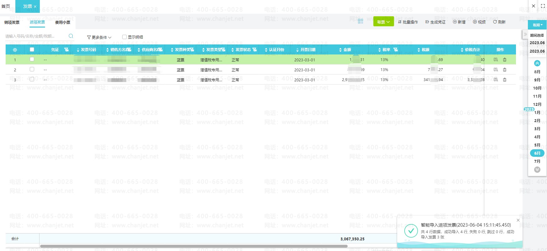Delete invoice row 3 with trash icon
The width and height of the screenshot is (547, 251).
505,79
